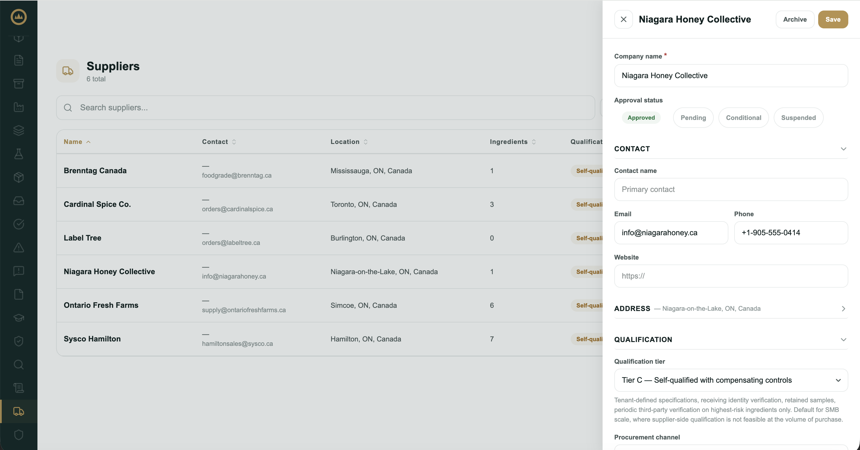Collapse the QUALIFICATION section

click(x=731, y=339)
